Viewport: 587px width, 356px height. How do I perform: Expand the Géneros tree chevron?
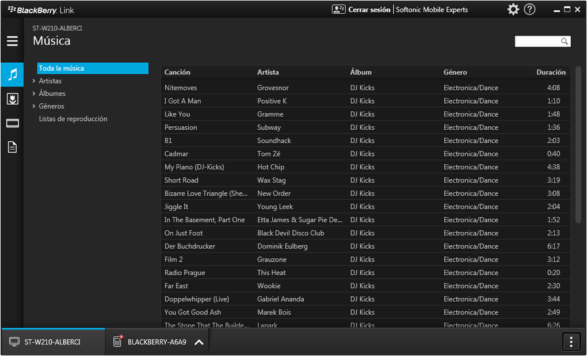click(x=34, y=106)
